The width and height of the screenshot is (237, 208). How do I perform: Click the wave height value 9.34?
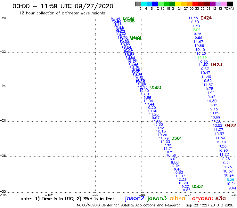pyautogui.click(x=176, y=166)
